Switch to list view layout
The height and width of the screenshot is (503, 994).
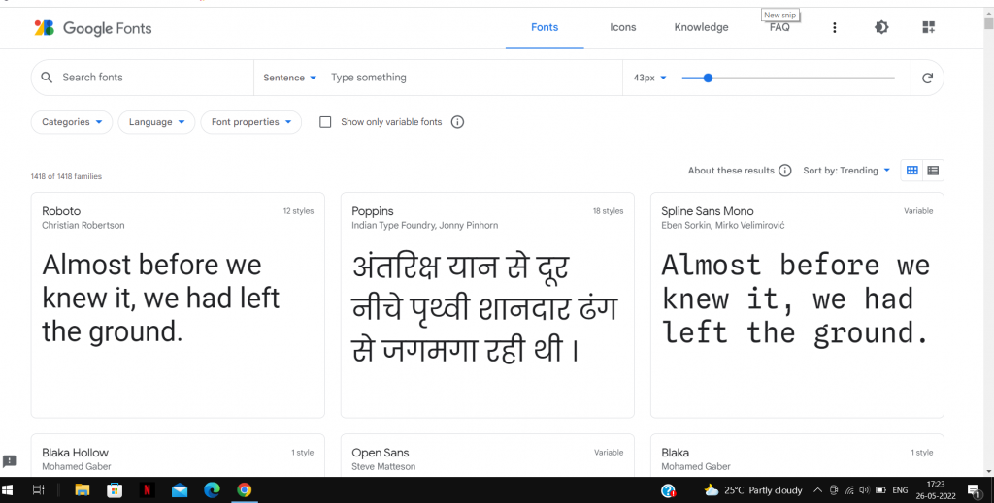(933, 171)
